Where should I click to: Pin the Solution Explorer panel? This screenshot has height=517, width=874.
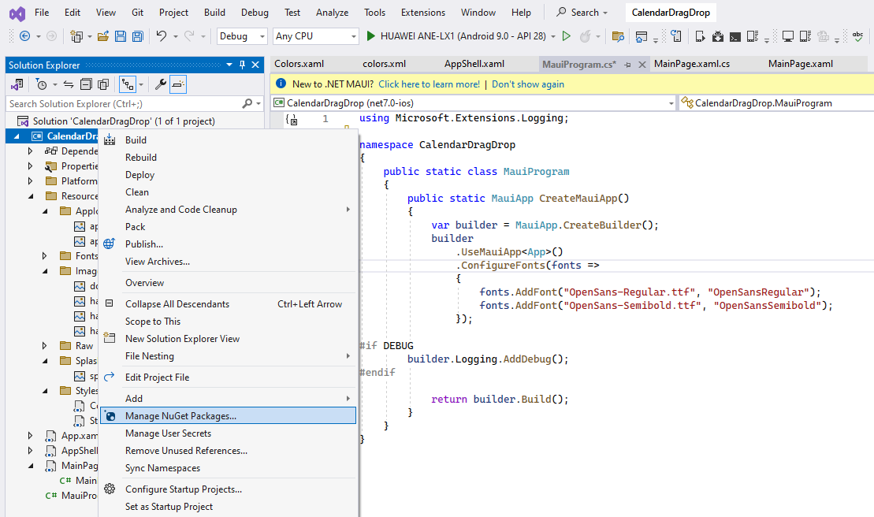(x=242, y=65)
